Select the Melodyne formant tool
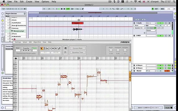The width and height of the screenshot is (178, 111). click(47, 48)
